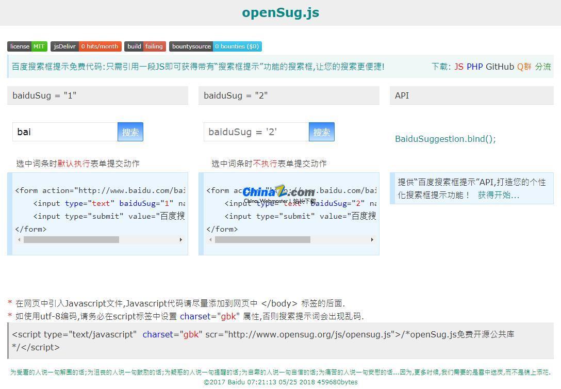This screenshot has height=389, width=561.
Task: Click the right arrow of the first code scrollbar
Action: [x=181, y=239]
